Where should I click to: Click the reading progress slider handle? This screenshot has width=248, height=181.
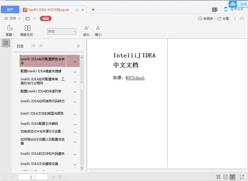(89, 171)
